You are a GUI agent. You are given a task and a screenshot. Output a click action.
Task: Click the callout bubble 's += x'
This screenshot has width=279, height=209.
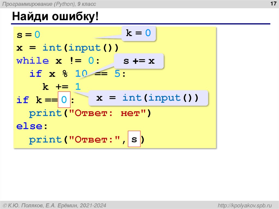[139, 61]
